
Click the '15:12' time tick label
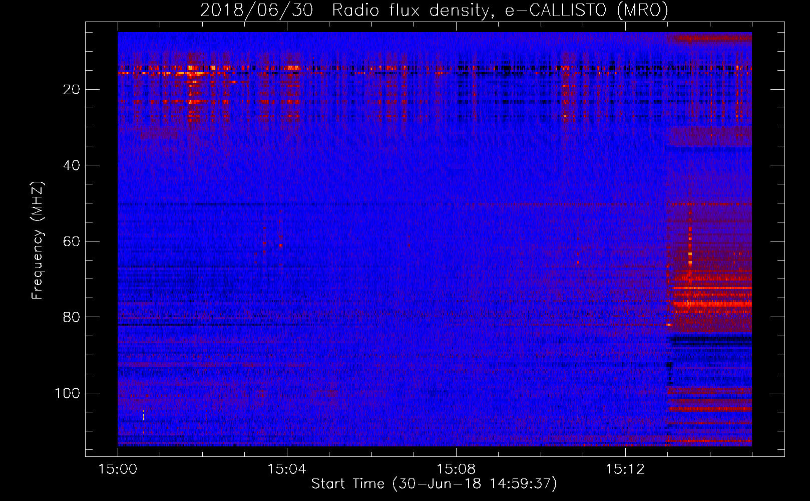(625, 469)
